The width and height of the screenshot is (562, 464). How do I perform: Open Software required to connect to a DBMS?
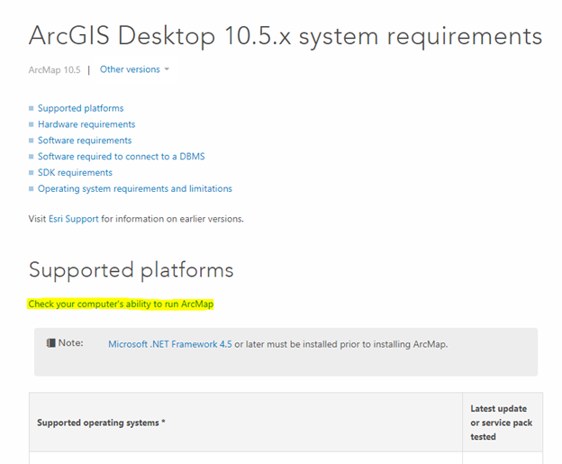(x=122, y=157)
